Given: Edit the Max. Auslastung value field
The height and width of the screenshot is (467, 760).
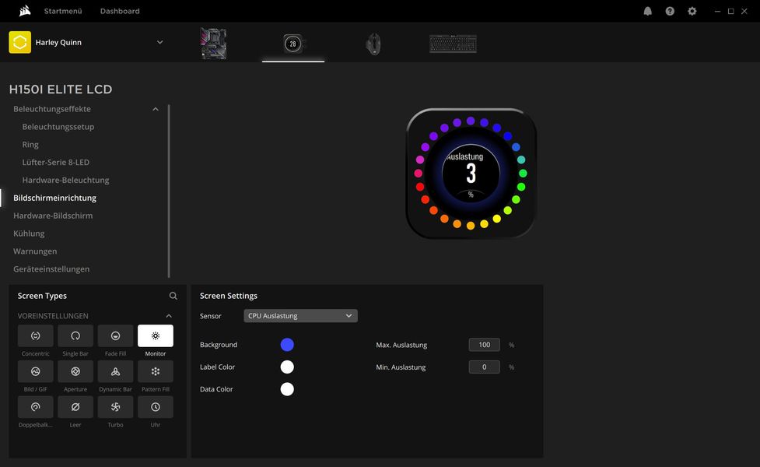Looking at the screenshot, I should [x=484, y=345].
